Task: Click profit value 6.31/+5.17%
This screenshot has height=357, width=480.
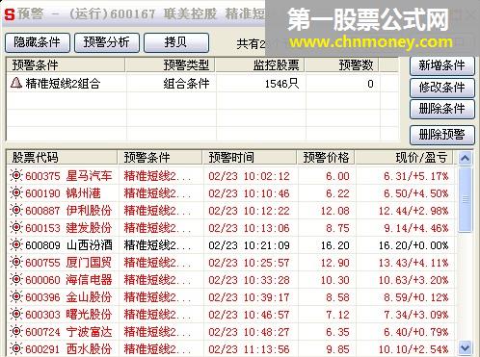Action: 416,176
